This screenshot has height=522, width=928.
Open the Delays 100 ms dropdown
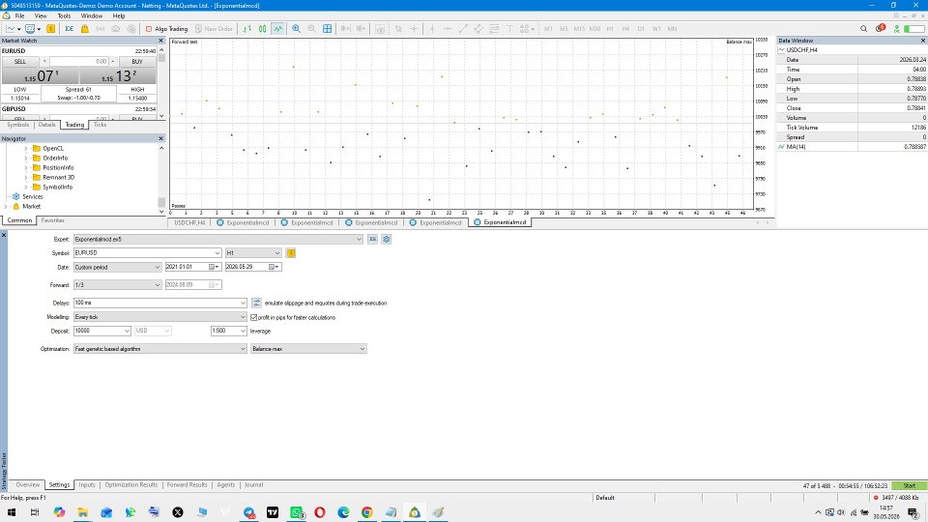[243, 303]
